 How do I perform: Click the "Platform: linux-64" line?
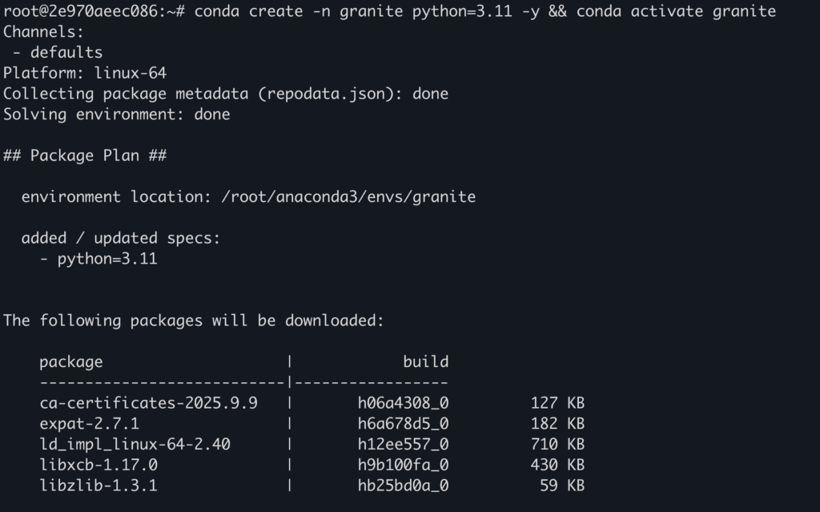tap(85, 73)
